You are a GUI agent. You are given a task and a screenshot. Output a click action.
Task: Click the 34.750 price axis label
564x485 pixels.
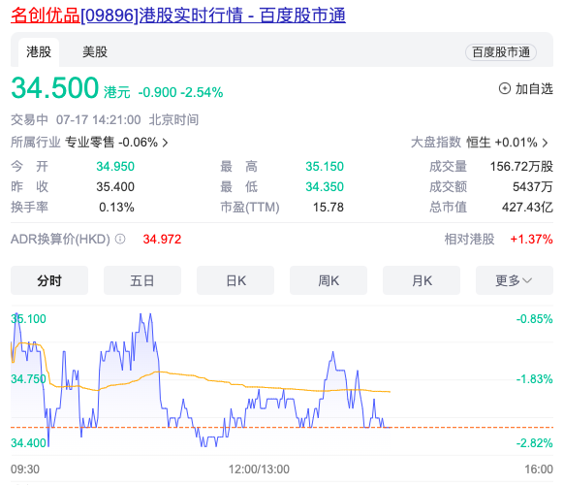click(x=28, y=379)
